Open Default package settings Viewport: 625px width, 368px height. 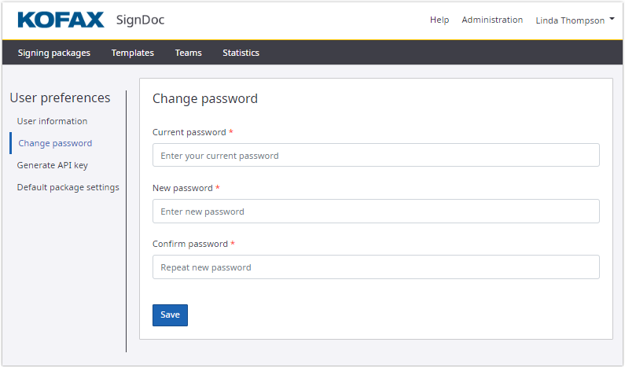(x=68, y=187)
